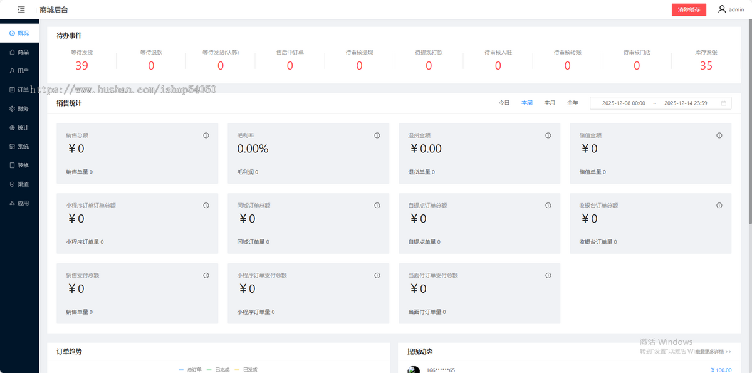Click info icon on 毛利率 card

377,135
